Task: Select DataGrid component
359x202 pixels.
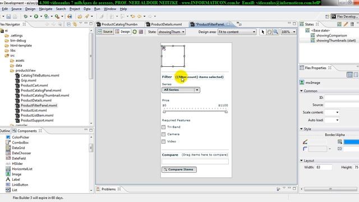Action: [x=18, y=148]
